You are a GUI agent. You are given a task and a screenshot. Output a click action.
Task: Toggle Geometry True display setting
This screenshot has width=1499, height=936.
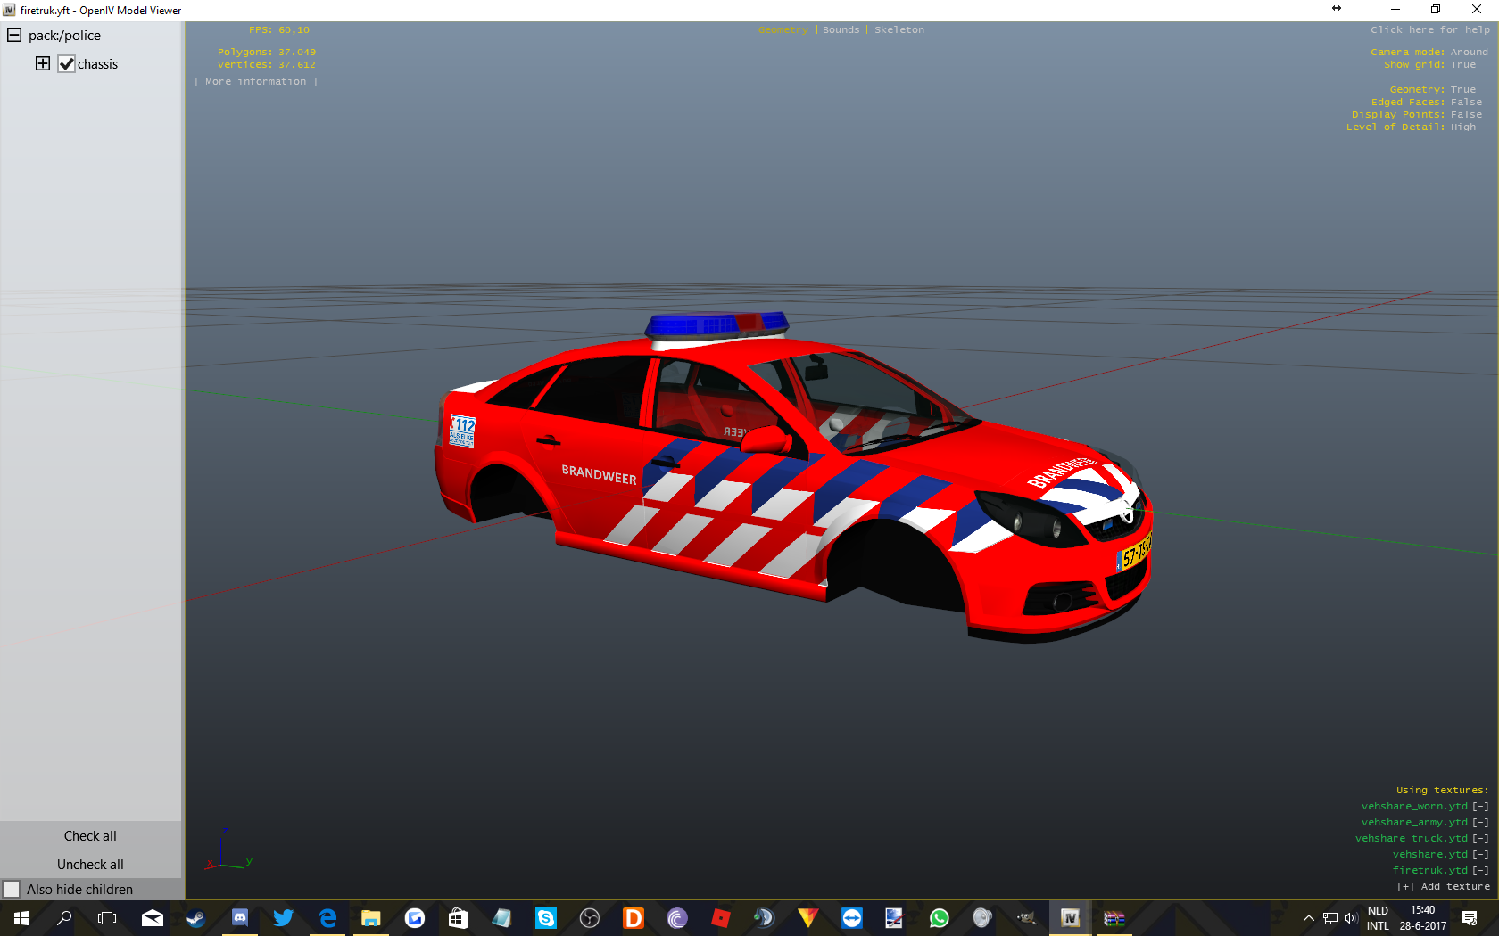point(1433,90)
